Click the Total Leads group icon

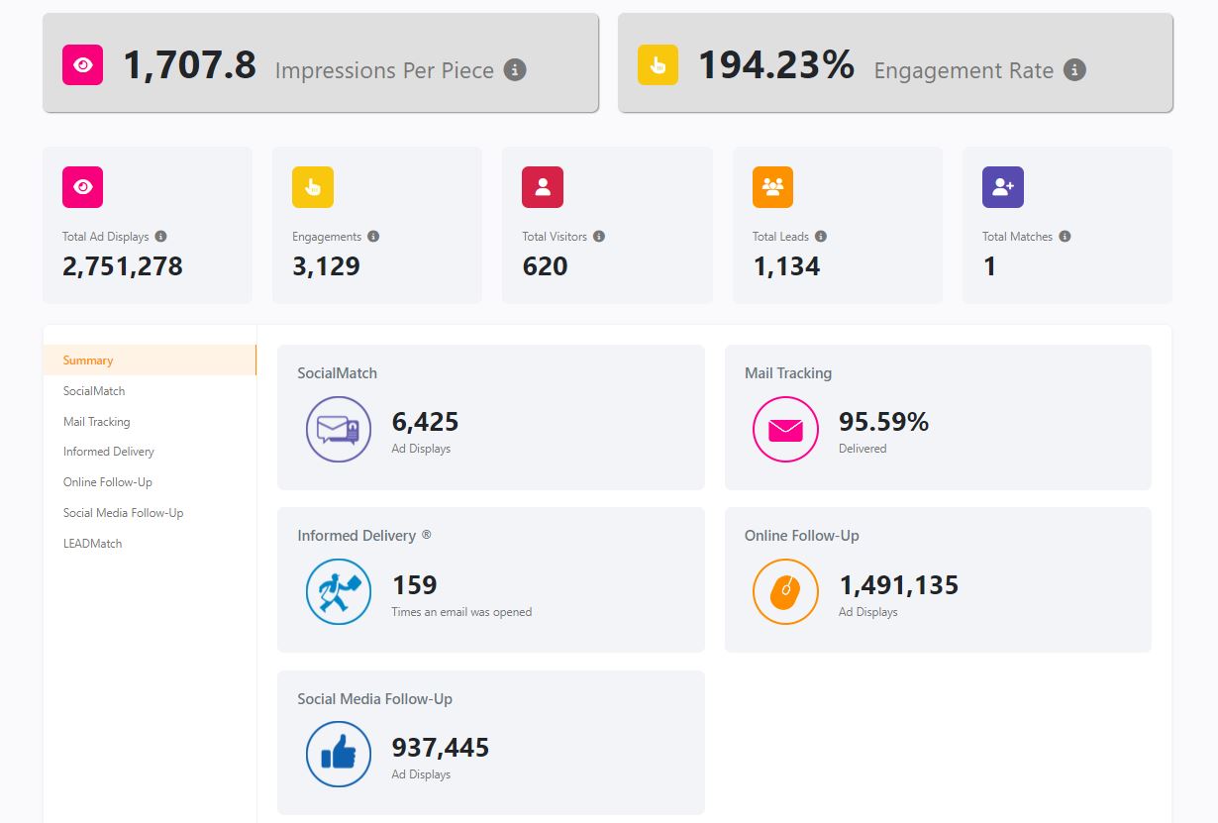point(773,186)
